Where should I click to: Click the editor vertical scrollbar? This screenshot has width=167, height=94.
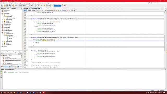(x=165, y=43)
